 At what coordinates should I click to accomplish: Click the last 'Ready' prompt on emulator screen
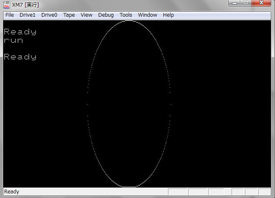click(x=20, y=57)
